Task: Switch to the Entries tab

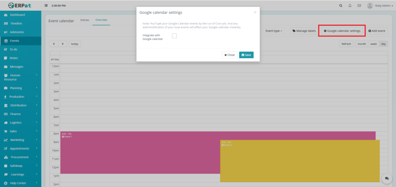Action: (x=85, y=20)
